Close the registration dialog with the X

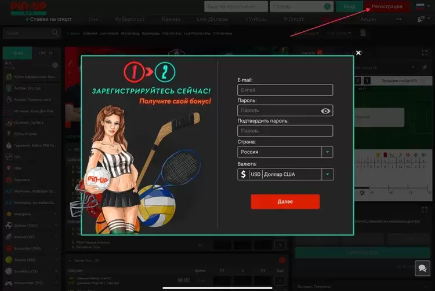click(358, 53)
